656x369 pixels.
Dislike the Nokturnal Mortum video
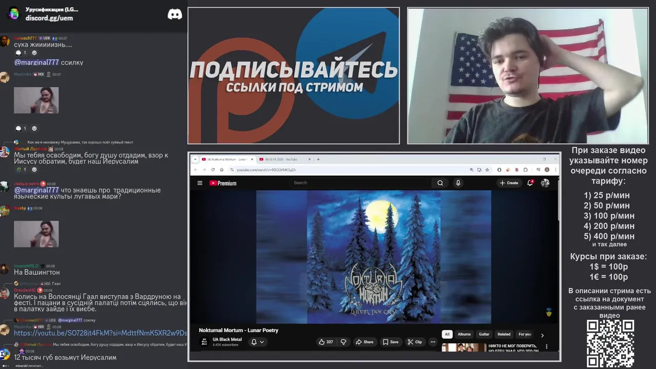(x=343, y=342)
